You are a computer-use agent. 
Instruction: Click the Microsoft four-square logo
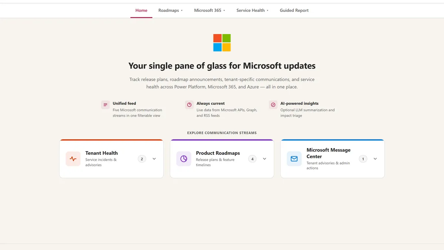222,43
